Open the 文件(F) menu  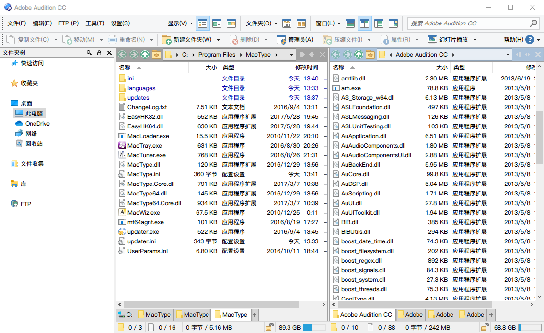pos(17,23)
